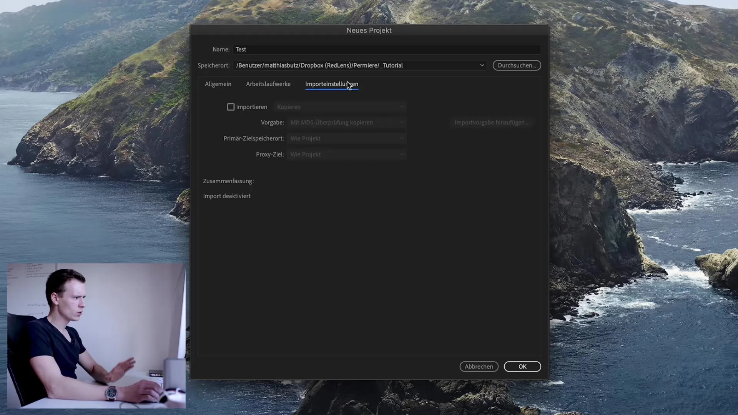Click the Zusammenfassung label
Viewport: 738px width, 415px height.
click(x=228, y=181)
